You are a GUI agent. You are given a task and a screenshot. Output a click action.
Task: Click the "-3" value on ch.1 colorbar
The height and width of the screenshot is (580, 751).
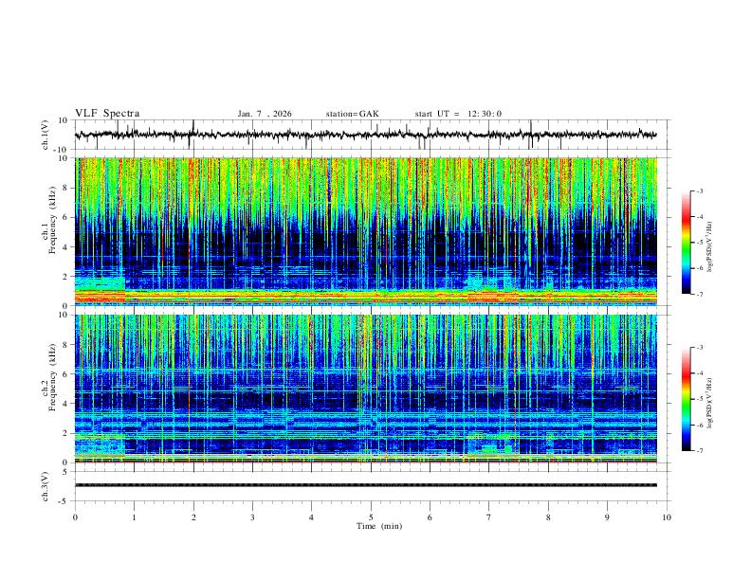coord(699,190)
